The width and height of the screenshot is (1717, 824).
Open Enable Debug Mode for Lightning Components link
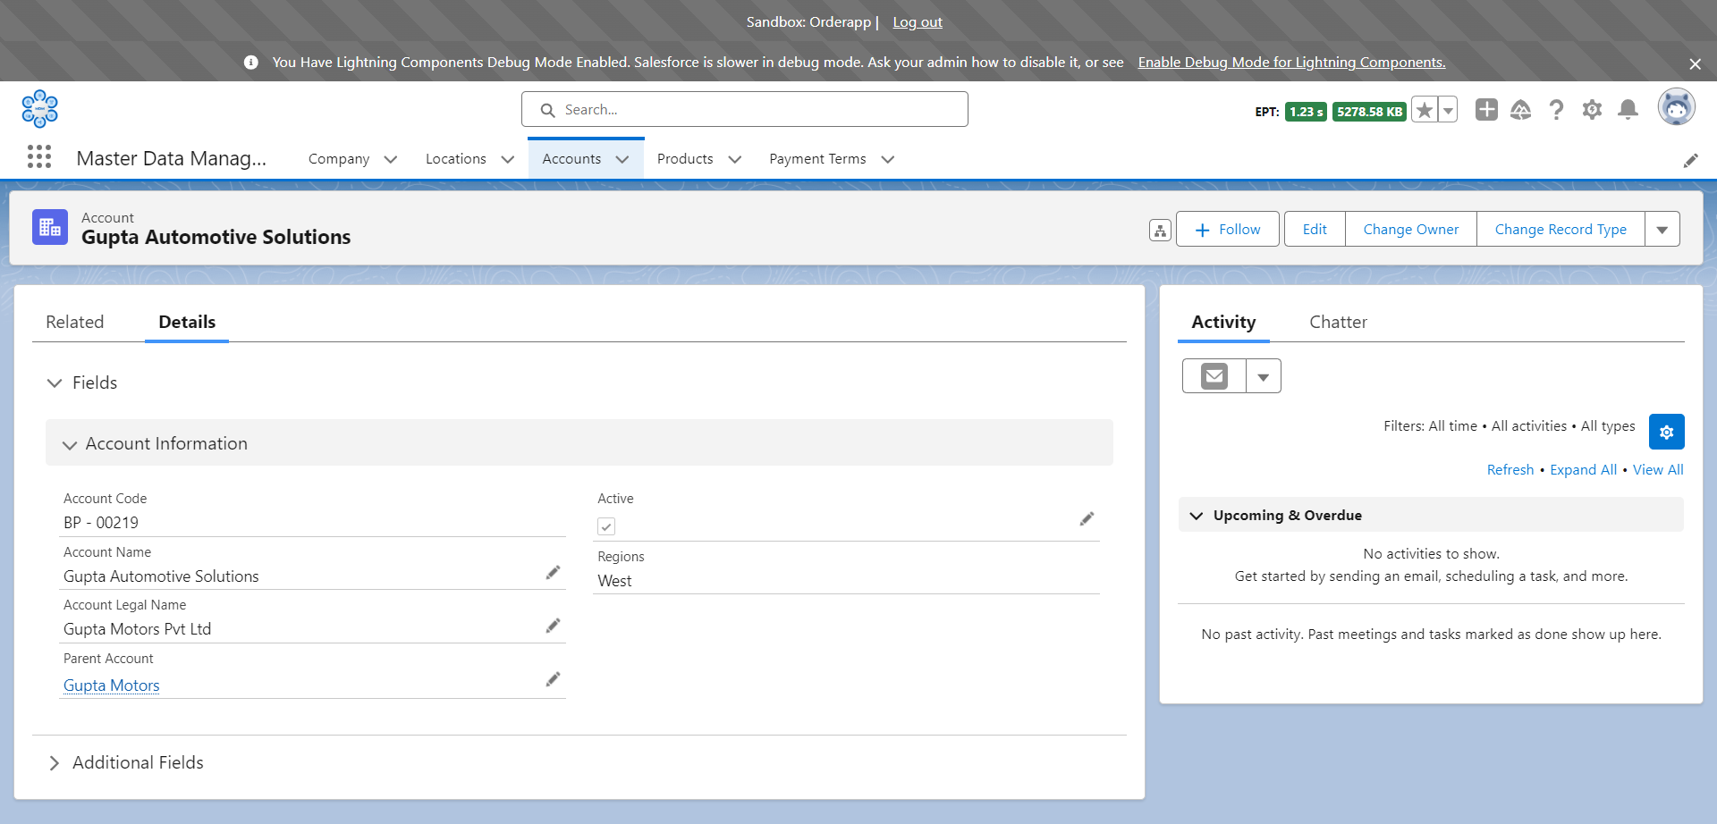click(x=1291, y=63)
